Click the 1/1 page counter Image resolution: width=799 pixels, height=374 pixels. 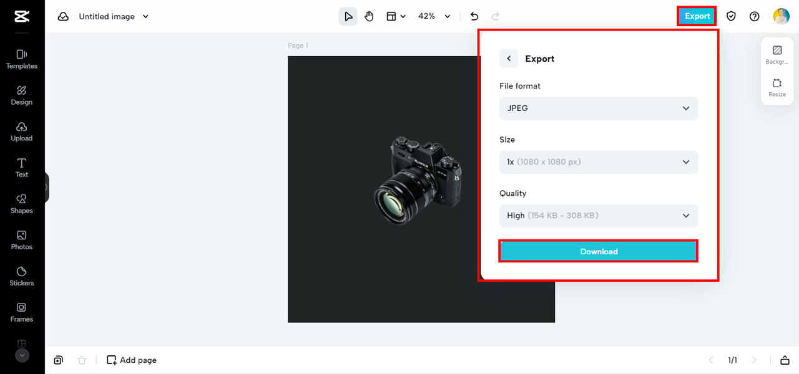[x=732, y=360]
